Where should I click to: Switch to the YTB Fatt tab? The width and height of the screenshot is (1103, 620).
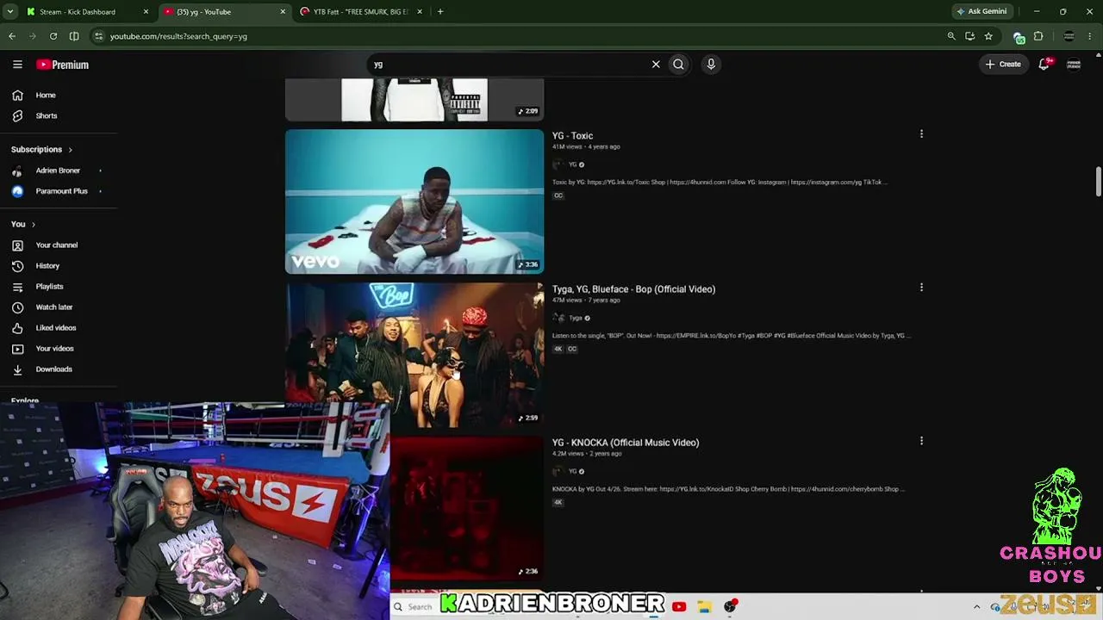pos(360,12)
